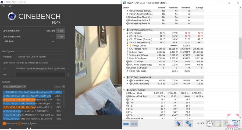Click the CPU Package Power lightning icon
This screenshot has width=242, height=130.
pyautogui.click(x=127, y=49)
